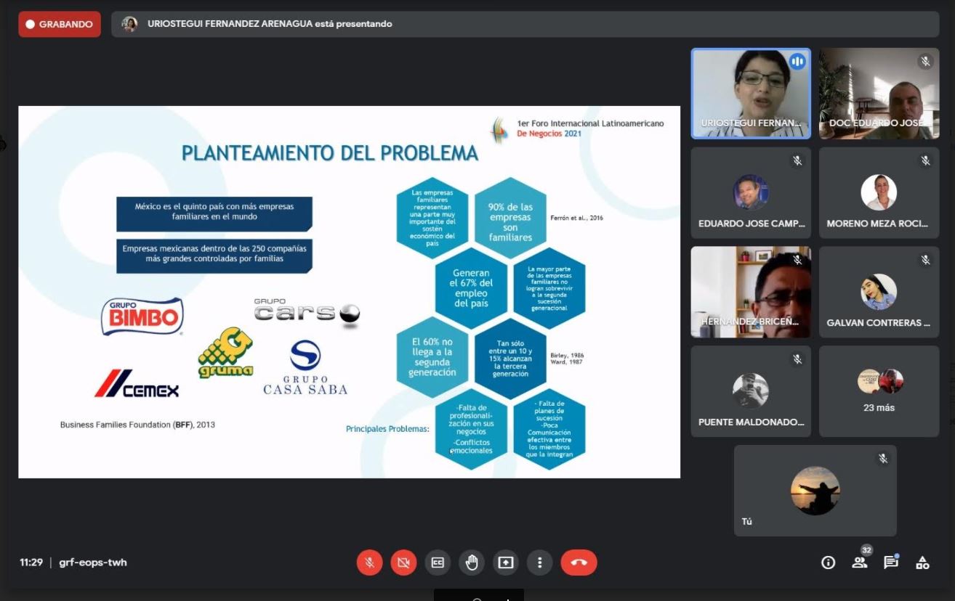The width and height of the screenshot is (955, 601).
Task: Select the EDUARDO JOSE CAMP... participant tile
Action: (x=751, y=193)
